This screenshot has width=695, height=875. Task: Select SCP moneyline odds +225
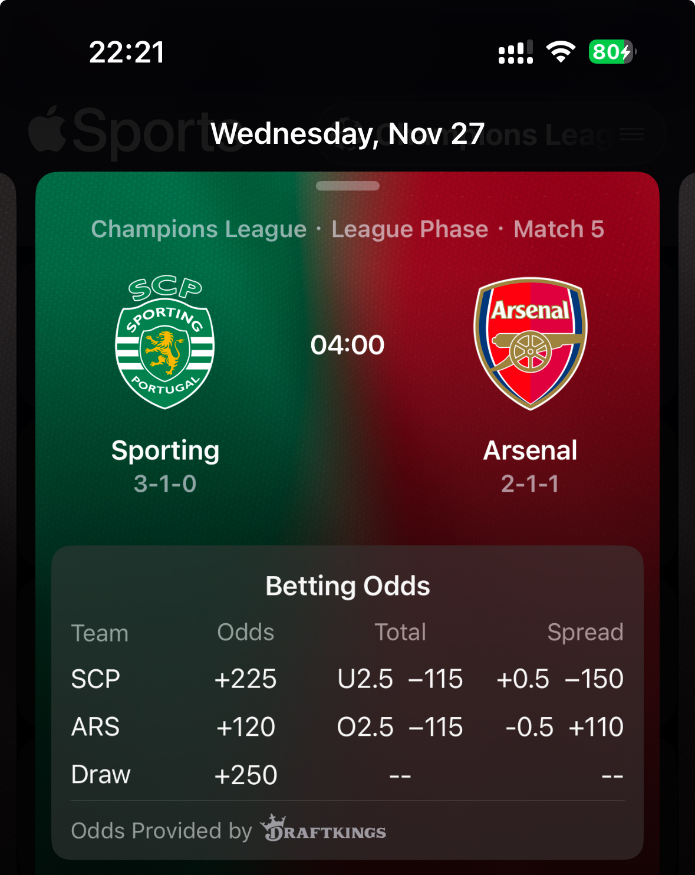246,679
